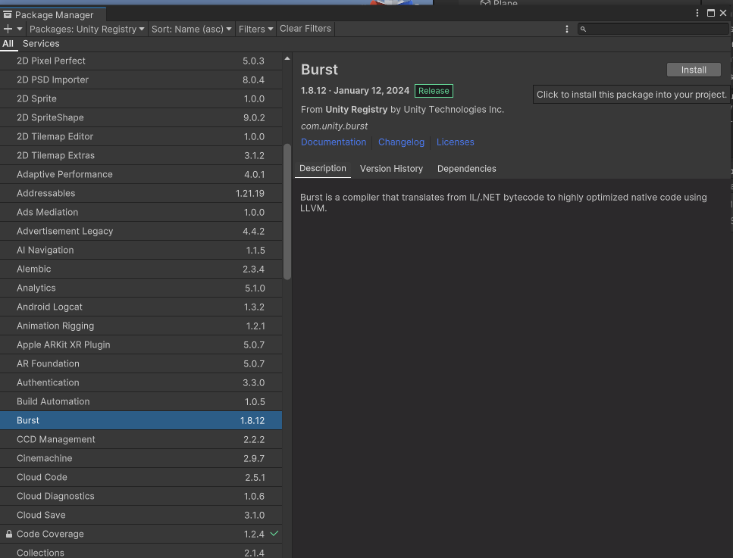Viewport: 733px width, 558px height.
Task: Click the lock icon next to Code Coverage
Action: tap(8, 534)
